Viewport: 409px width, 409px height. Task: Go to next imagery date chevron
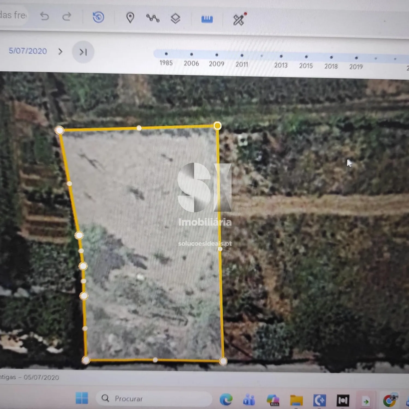point(61,52)
